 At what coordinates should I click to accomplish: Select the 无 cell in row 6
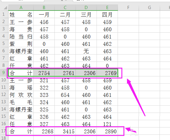coord(86,51)
